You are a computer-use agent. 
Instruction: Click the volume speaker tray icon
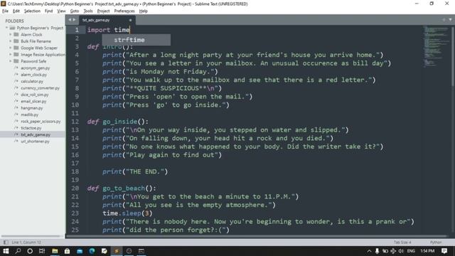pos(401,251)
